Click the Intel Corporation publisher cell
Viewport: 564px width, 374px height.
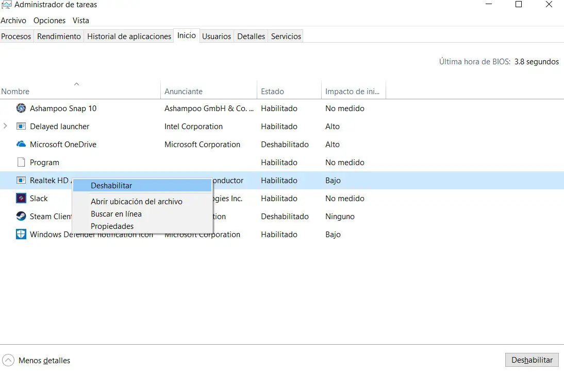(x=193, y=127)
